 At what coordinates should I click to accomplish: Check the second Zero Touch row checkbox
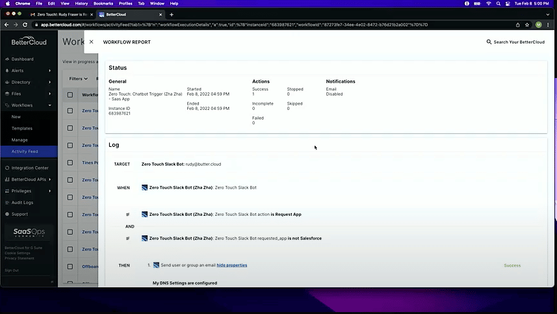[70, 128]
